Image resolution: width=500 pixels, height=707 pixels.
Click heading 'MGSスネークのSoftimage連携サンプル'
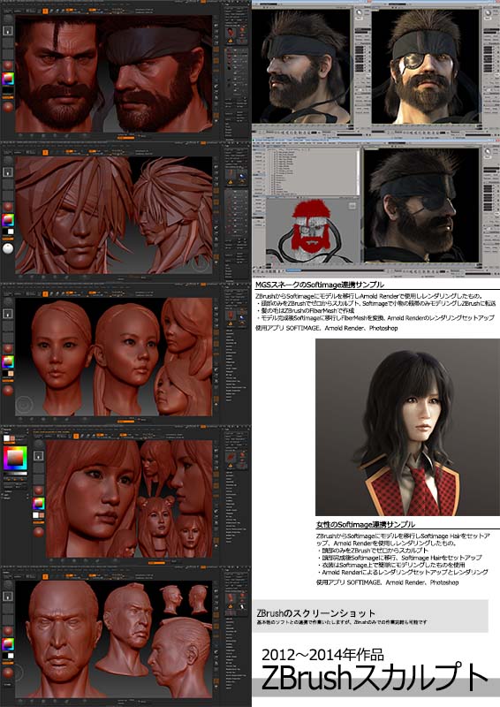pos(319,285)
